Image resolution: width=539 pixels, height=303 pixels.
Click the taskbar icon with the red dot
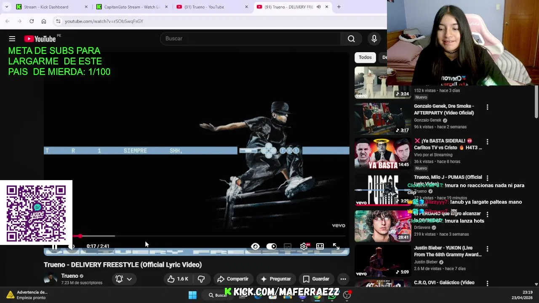347,295
